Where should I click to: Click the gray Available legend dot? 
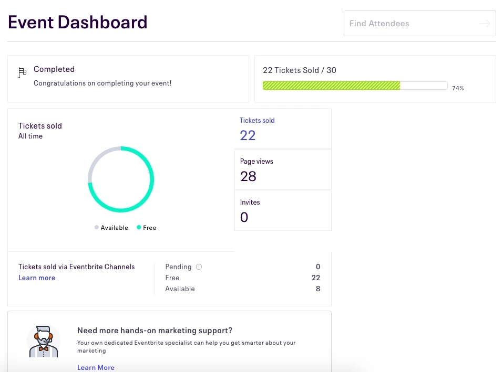pyautogui.click(x=96, y=227)
